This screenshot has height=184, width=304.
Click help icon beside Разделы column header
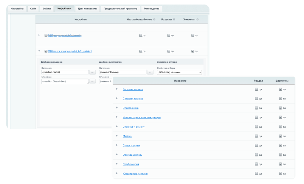(174, 19)
